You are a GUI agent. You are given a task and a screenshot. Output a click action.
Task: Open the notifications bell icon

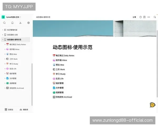[x=12, y=23]
